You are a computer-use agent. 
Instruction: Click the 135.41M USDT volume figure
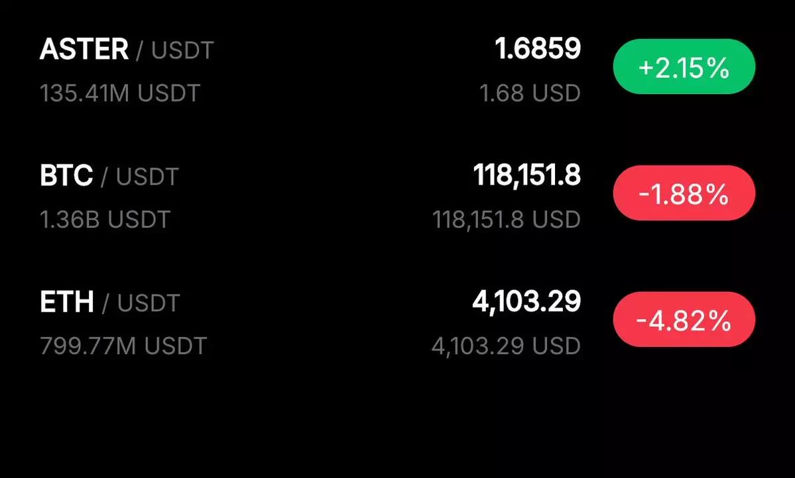click(120, 93)
